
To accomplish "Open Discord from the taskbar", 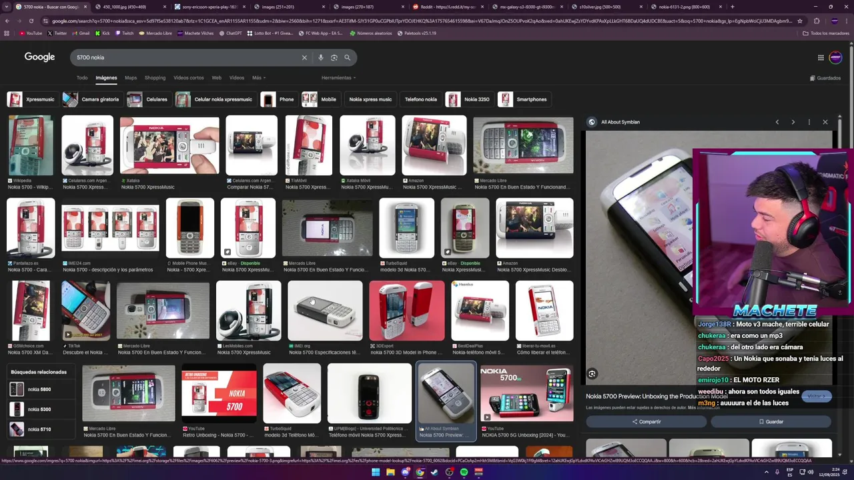I will [x=405, y=472].
